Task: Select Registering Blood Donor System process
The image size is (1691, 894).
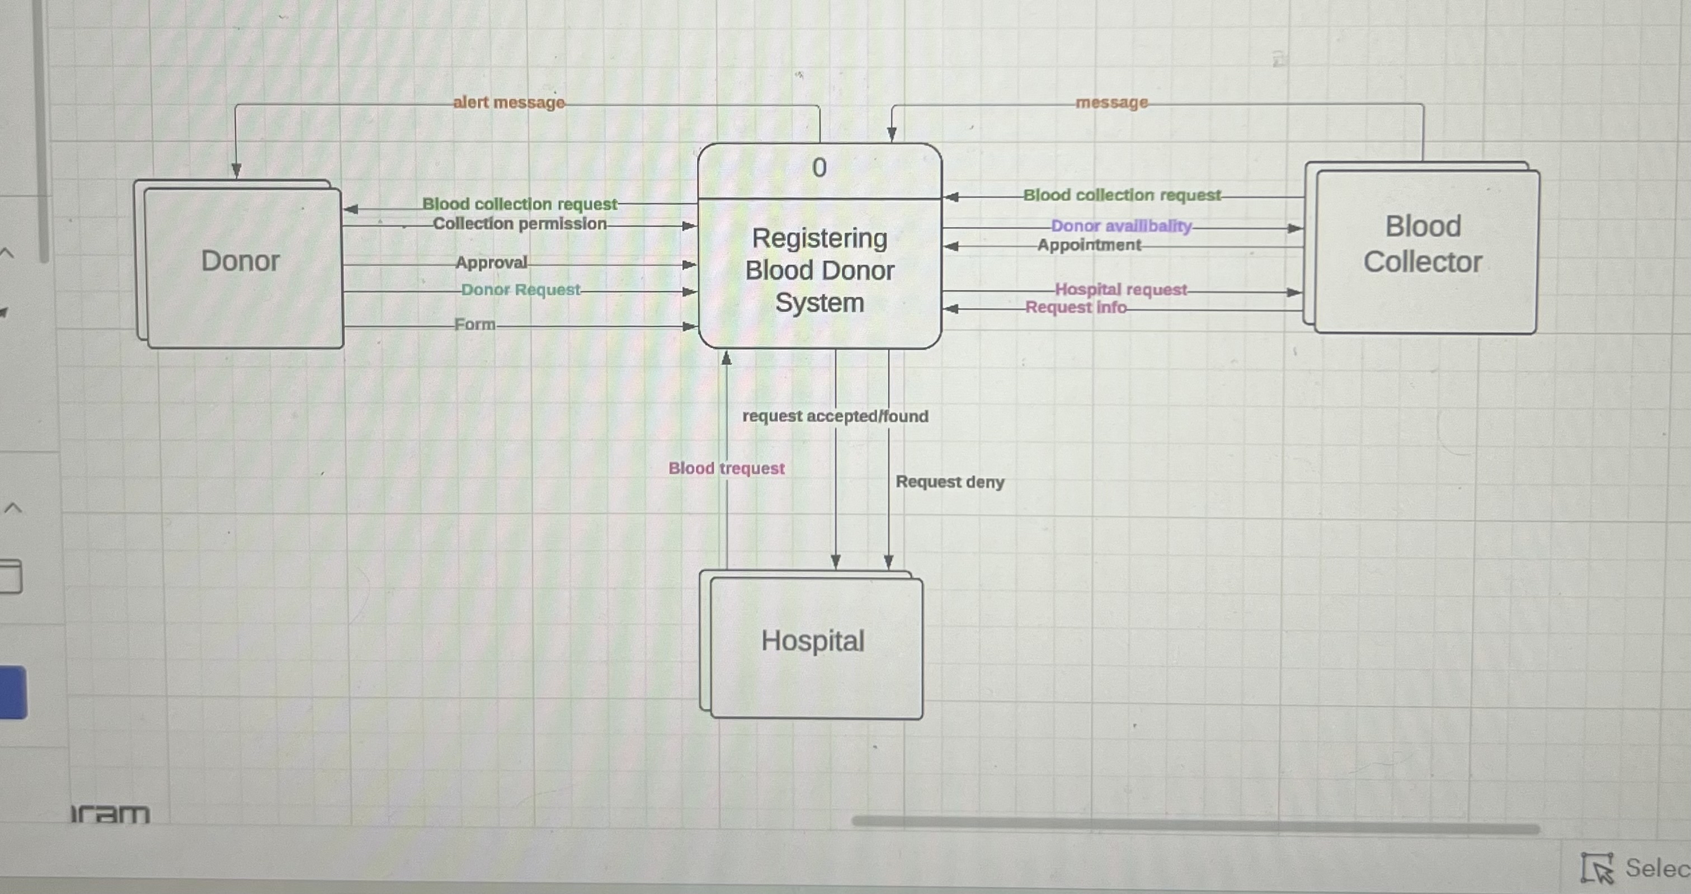Action: click(819, 271)
